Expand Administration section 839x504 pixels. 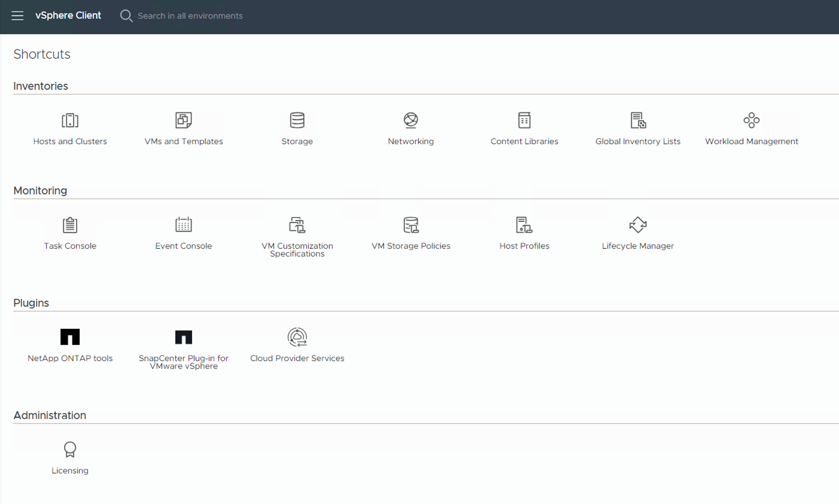(x=50, y=415)
